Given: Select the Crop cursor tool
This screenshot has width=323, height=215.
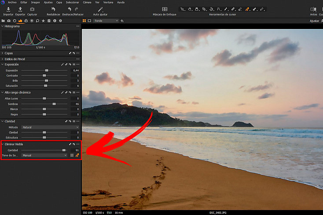Looking at the screenshot, I should (204, 9).
